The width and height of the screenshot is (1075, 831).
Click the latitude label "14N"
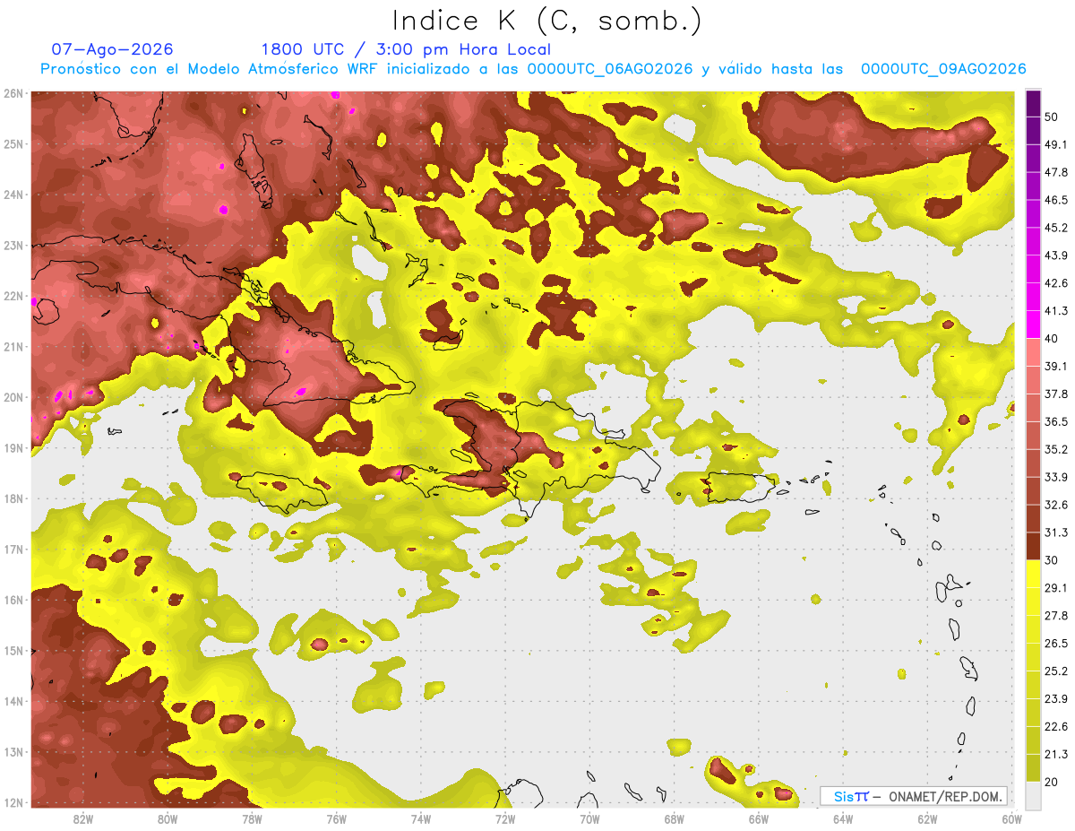pos(13,701)
